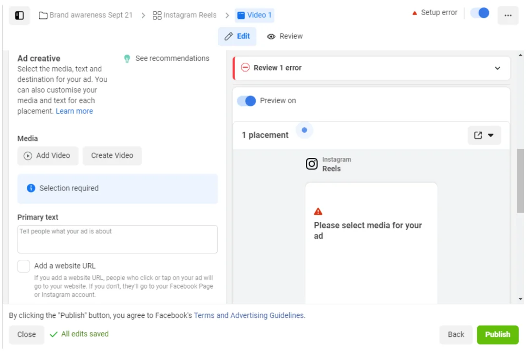Click the blue dot beside 1 placement
The height and width of the screenshot is (351, 526).
(x=304, y=130)
